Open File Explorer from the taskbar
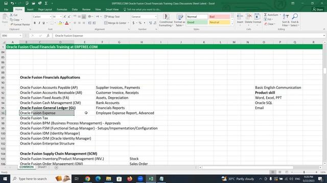The height and width of the screenshot is (183, 327). tap(108, 178)
